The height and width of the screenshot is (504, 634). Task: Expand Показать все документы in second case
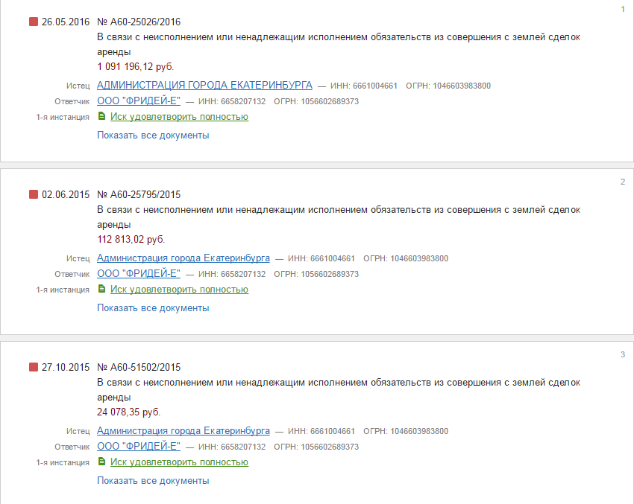point(153,308)
